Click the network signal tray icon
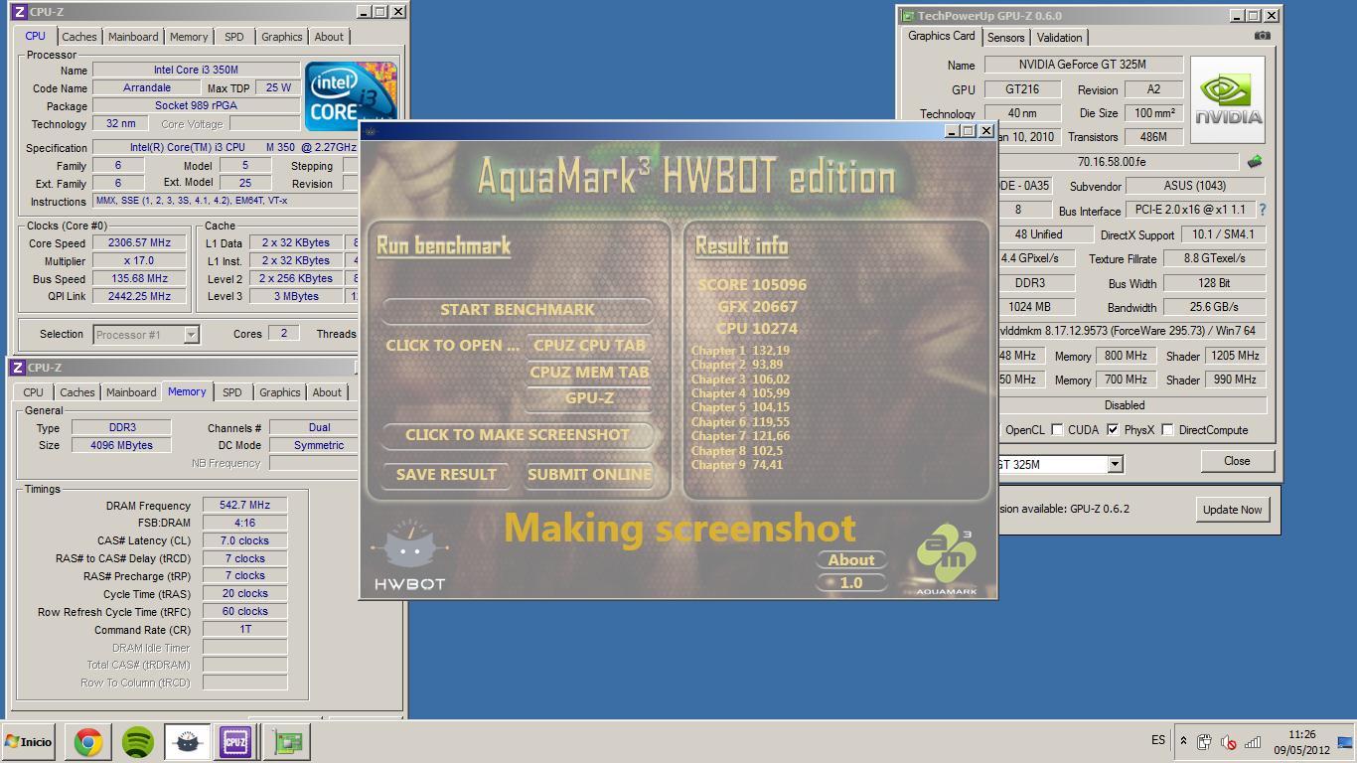The height and width of the screenshot is (763, 1357). click(1253, 742)
